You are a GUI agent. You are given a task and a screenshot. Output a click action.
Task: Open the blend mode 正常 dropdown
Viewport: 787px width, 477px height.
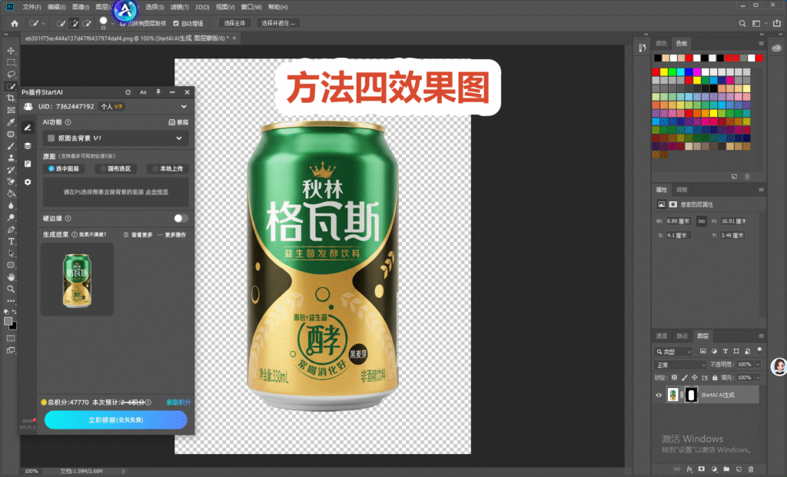679,365
